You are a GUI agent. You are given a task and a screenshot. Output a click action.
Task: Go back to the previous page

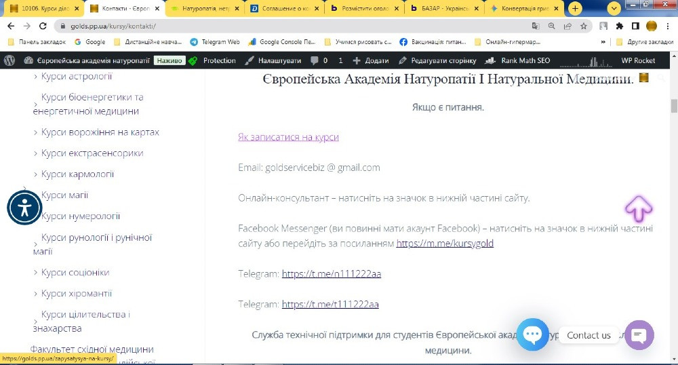click(x=11, y=26)
